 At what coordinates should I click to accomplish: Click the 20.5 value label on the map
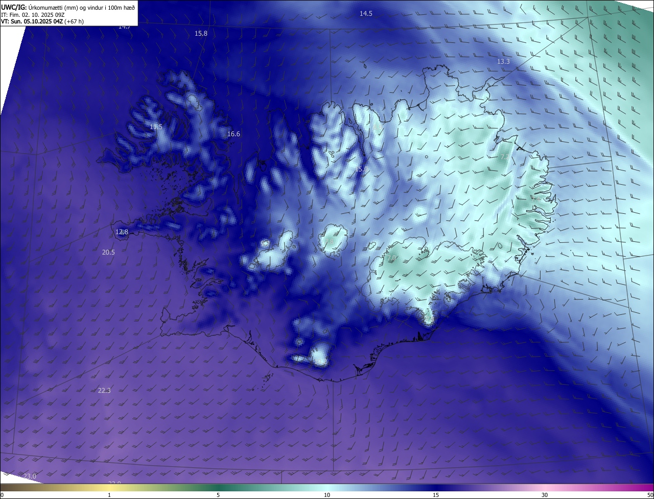pos(108,252)
